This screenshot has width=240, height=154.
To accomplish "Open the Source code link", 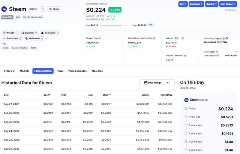I will [x=12, y=38].
